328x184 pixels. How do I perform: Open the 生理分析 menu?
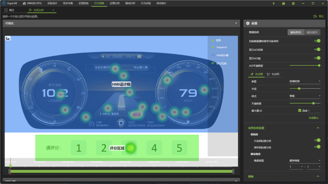click(x=114, y=3)
